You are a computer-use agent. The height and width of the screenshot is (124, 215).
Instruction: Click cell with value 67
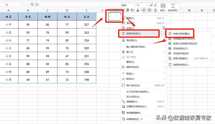[67, 56]
